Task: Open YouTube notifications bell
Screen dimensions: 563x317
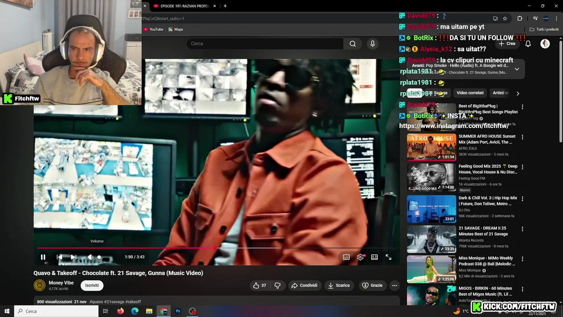Action: [528, 44]
